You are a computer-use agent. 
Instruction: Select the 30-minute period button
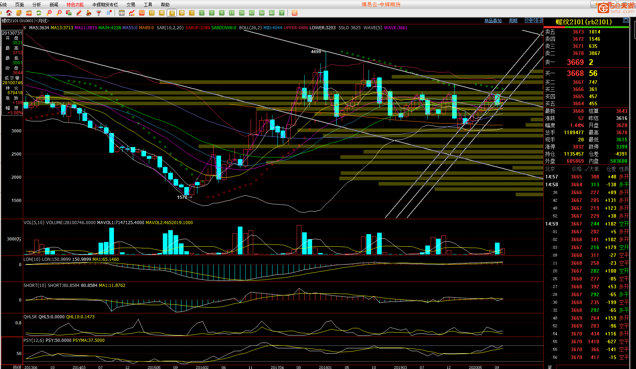(242, 13)
